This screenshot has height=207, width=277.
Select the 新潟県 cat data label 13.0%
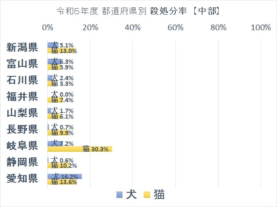[x=68, y=51]
